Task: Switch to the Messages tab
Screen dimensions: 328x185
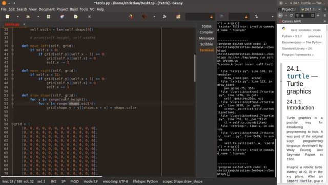Action: (207, 38)
